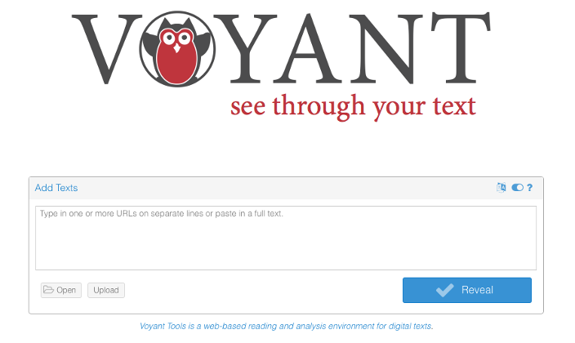Image resolution: width=575 pixels, height=343 pixels.
Task: Click the letter T ending the VOYANT wordmark
Action: click(461, 47)
